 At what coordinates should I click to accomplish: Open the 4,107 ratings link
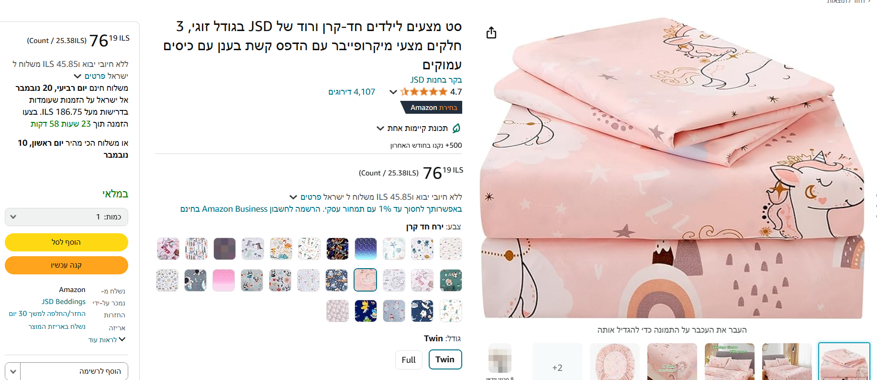(352, 92)
